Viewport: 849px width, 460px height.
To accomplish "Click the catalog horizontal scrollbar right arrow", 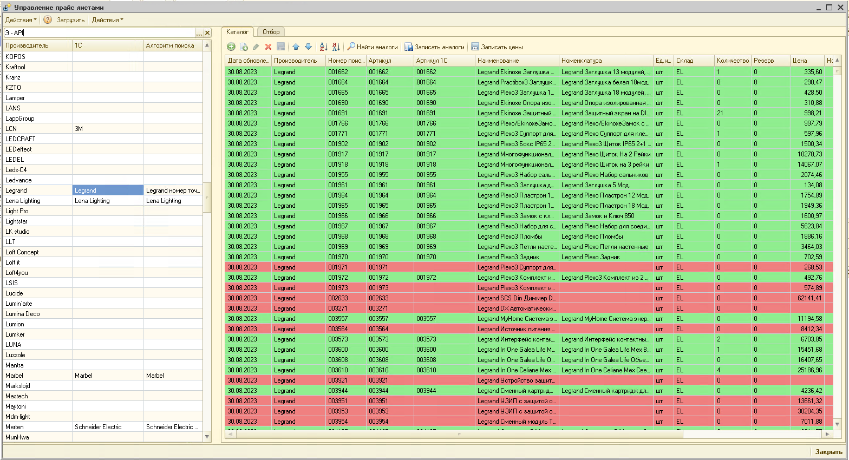I will (x=827, y=434).
